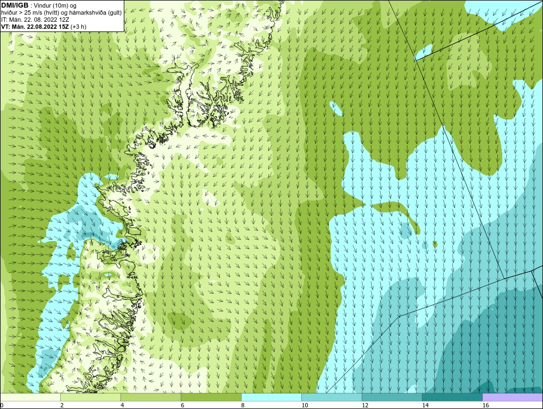This screenshot has width=543, height=409.
Task: Click the 4–6 m/s green legend swatch
Action: pyautogui.click(x=151, y=397)
